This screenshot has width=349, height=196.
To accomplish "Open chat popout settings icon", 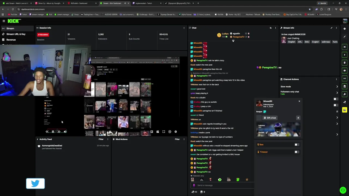I will click(270, 28).
